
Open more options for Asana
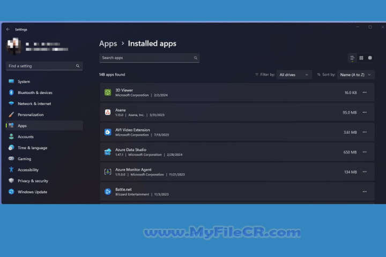coord(365,112)
